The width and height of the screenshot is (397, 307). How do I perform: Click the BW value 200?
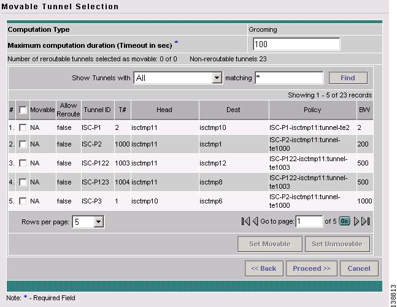[x=363, y=144]
